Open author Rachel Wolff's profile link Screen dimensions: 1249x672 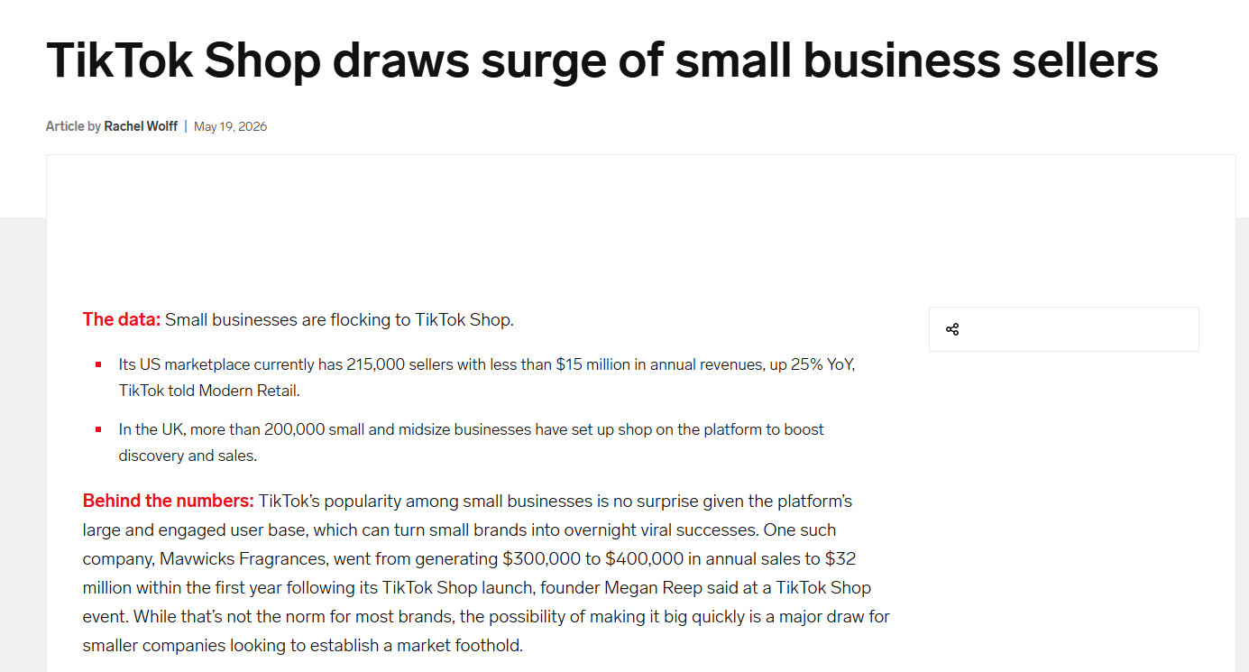click(x=141, y=126)
